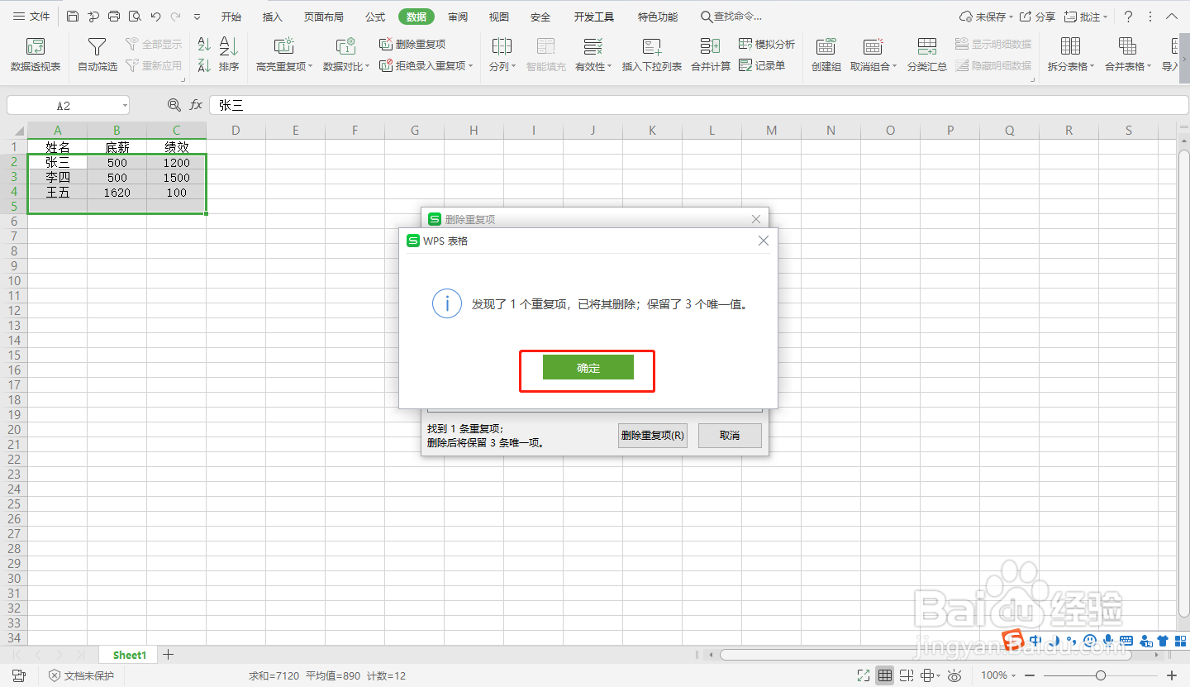Open the 合并计算 consolidate tool
1190x687 pixels.
point(711,55)
